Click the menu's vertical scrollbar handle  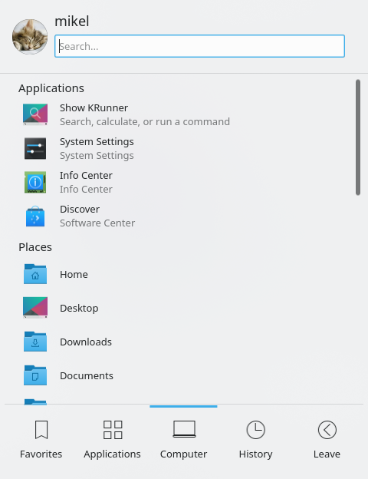pyautogui.click(x=358, y=137)
